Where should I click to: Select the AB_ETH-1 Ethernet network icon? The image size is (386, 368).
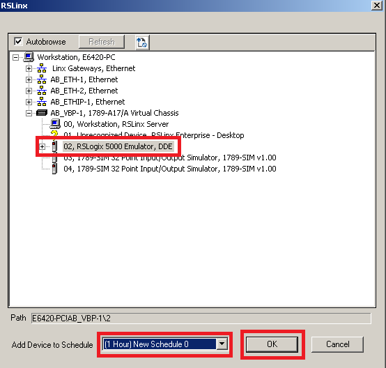point(42,79)
